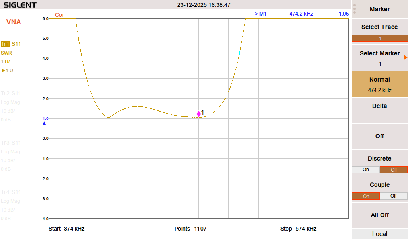The height and width of the screenshot is (239, 408).
Task: Click the yellow arrow scale indicator
Action: click(x=4, y=71)
